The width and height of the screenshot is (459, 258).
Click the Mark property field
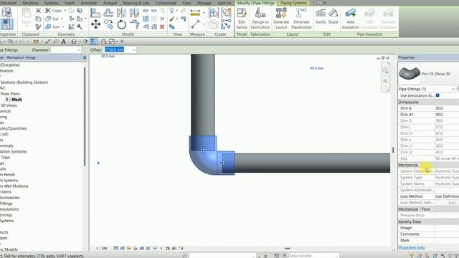[447, 241]
